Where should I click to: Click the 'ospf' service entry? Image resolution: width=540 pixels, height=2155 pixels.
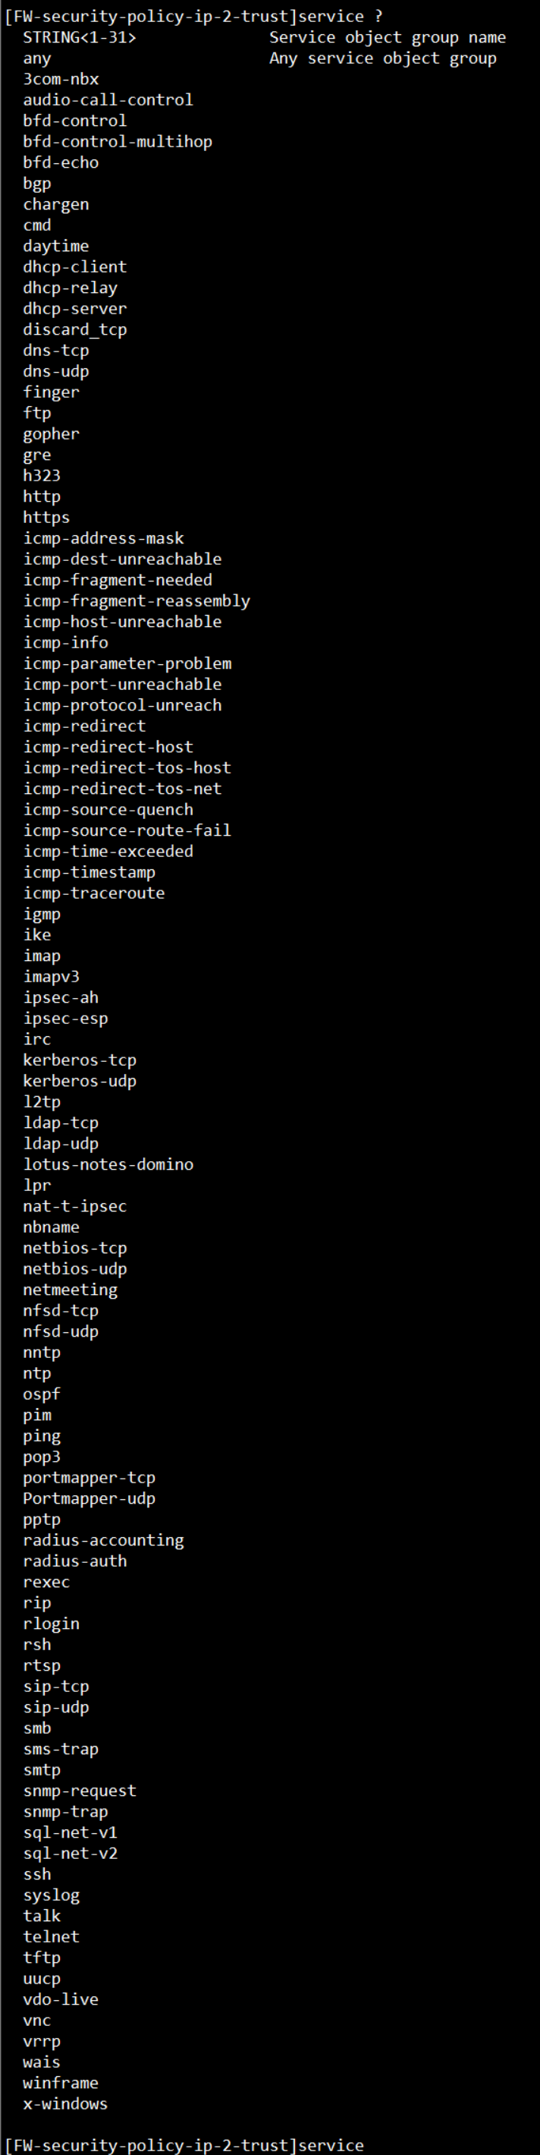tap(42, 1394)
